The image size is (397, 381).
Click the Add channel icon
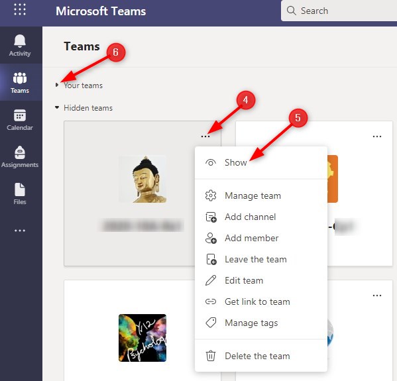coord(211,217)
